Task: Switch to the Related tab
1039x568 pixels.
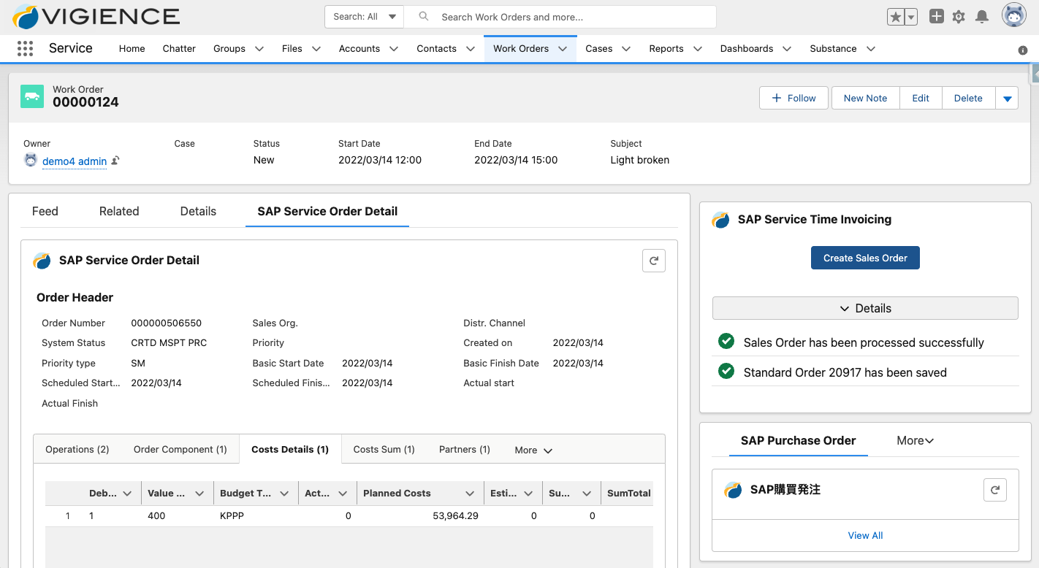Action: click(119, 211)
